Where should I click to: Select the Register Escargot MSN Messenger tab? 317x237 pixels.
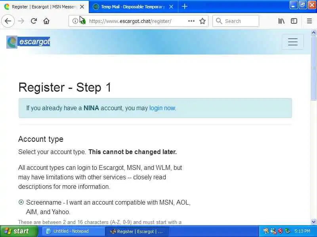point(44,7)
